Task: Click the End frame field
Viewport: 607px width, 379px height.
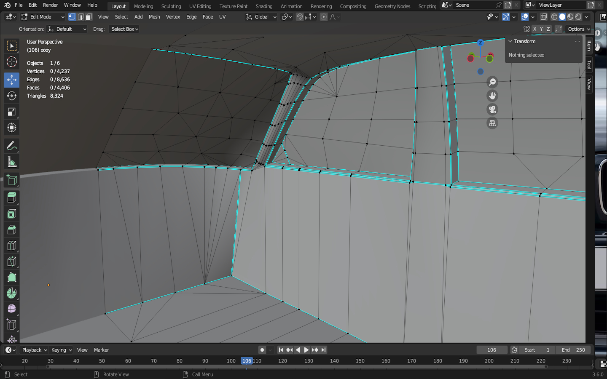Action: pos(573,350)
